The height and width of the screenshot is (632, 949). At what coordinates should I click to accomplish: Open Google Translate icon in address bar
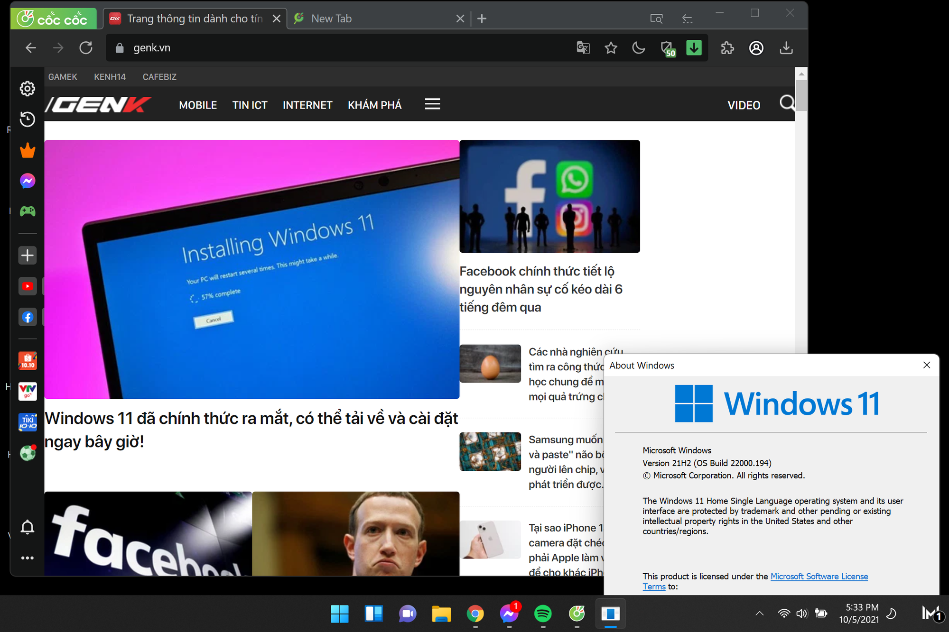tap(583, 47)
